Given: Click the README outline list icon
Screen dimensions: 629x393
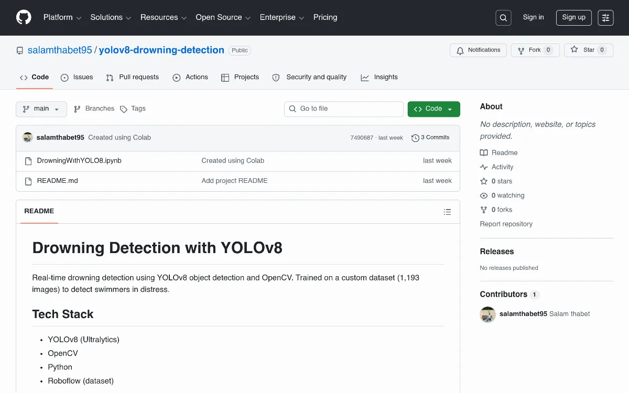Looking at the screenshot, I should [447, 212].
